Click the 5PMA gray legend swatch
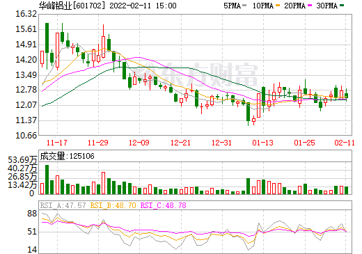 (244, 6)
